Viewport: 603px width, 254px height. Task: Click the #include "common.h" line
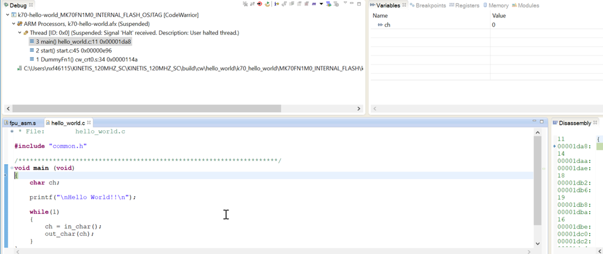pos(50,146)
